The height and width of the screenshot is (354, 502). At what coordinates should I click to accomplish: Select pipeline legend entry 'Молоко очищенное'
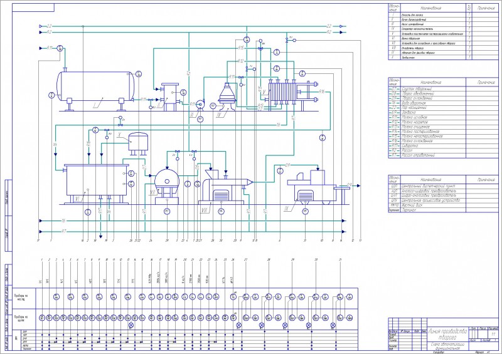(x=444, y=127)
